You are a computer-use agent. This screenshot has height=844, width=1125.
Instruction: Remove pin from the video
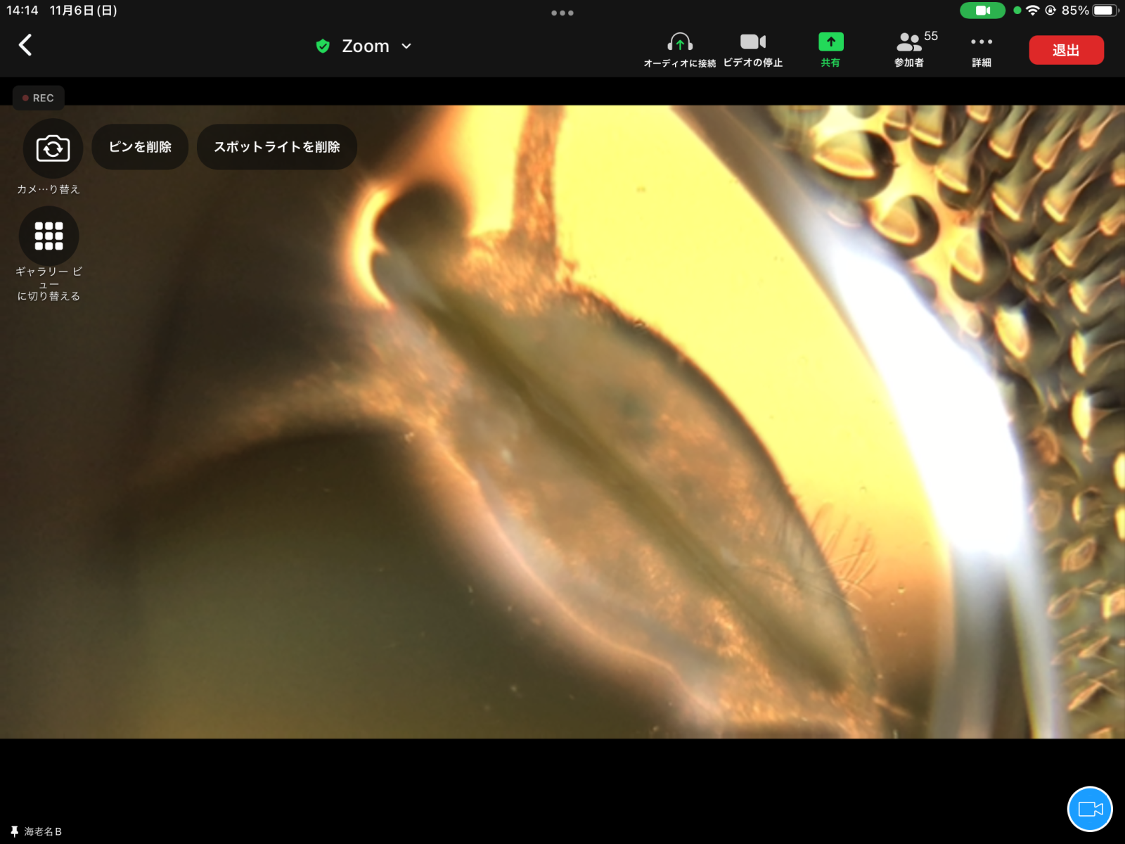[x=140, y=147]
